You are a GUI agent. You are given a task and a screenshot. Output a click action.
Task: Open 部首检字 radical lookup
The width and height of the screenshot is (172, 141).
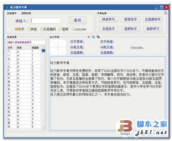point(130,20)
